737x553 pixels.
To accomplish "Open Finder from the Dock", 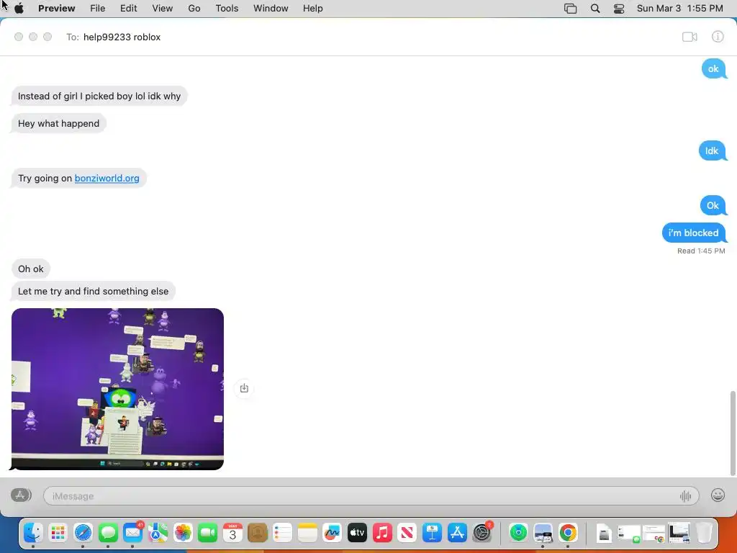I will coord(33,533).
